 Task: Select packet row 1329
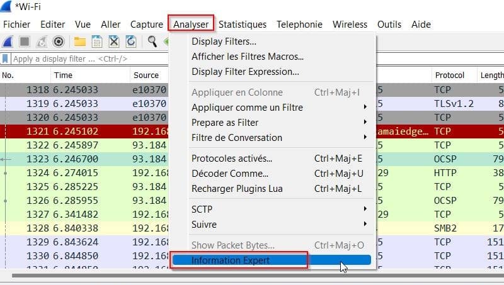(84, 242)
